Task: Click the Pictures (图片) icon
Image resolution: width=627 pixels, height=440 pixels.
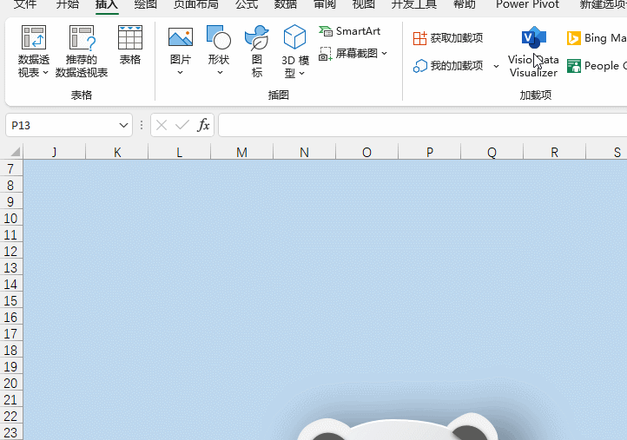Action: coord(181,38)
